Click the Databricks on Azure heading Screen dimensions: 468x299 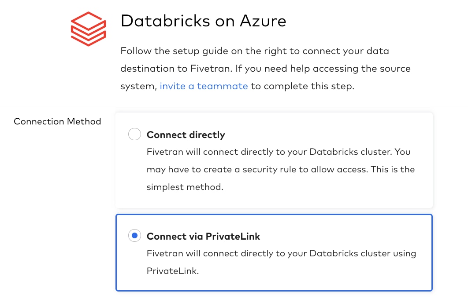(203, 21)
